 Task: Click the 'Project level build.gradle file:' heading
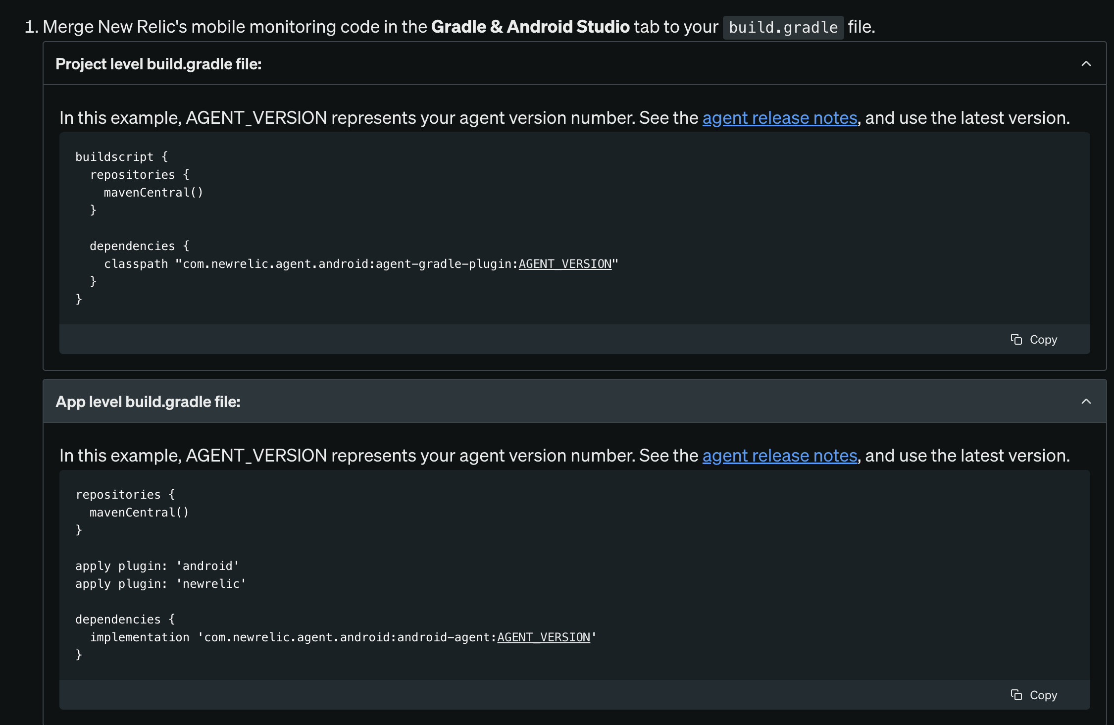[158, 64]
